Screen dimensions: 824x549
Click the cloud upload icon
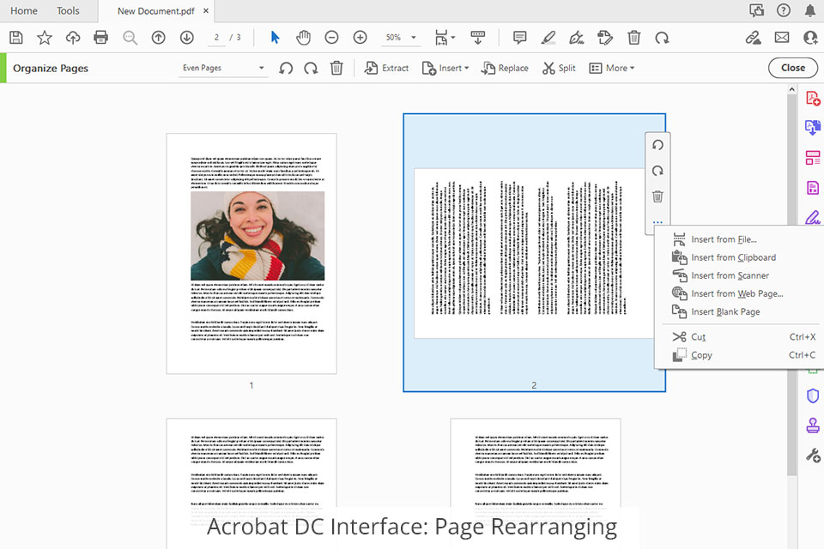point(72,37)
